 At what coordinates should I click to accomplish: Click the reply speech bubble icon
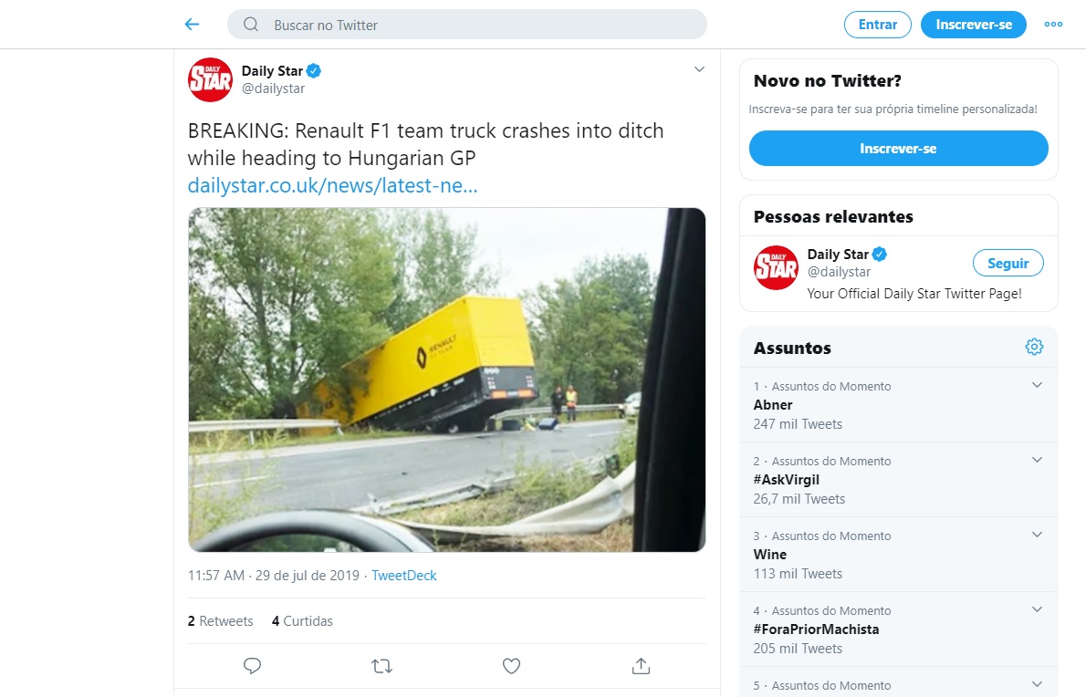click(253, 666)
